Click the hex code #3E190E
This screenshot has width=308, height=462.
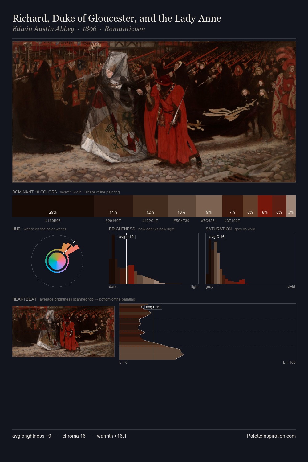(x=232, y=221)
